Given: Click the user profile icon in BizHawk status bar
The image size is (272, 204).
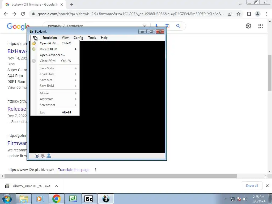Looking at the screenshot, I should [x=49, y=156].
